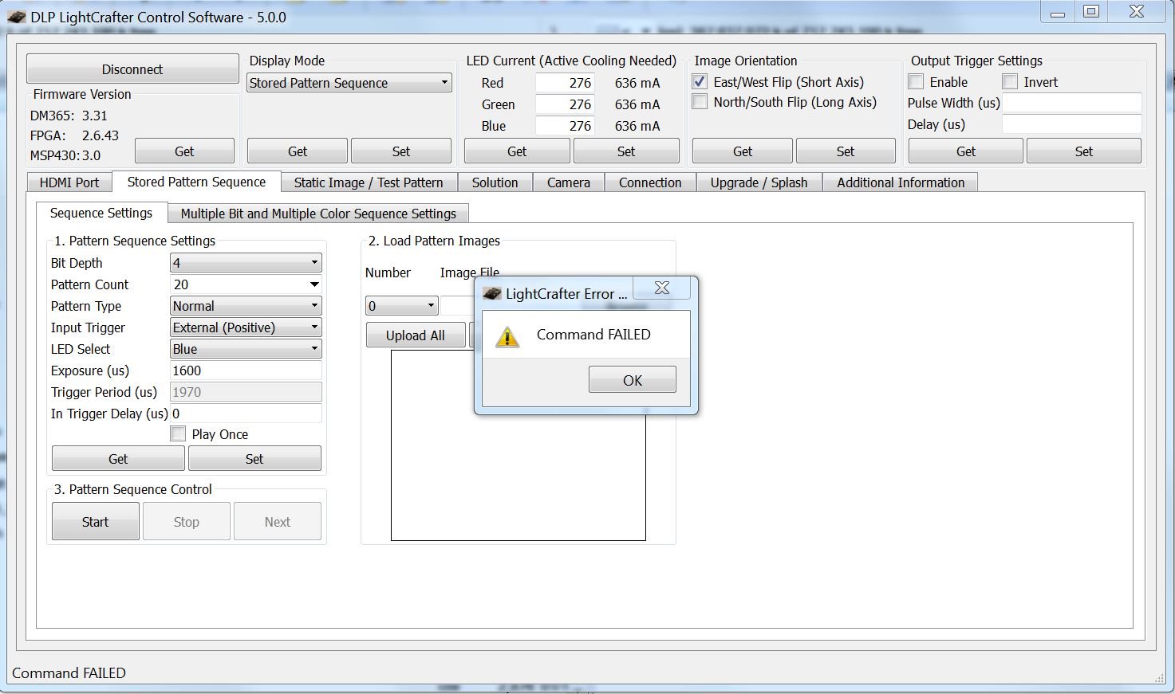This screenshot has width=1175, height=694.
Task: Click the In Trigger Delay (us) field
Action: tap(246, 414)
